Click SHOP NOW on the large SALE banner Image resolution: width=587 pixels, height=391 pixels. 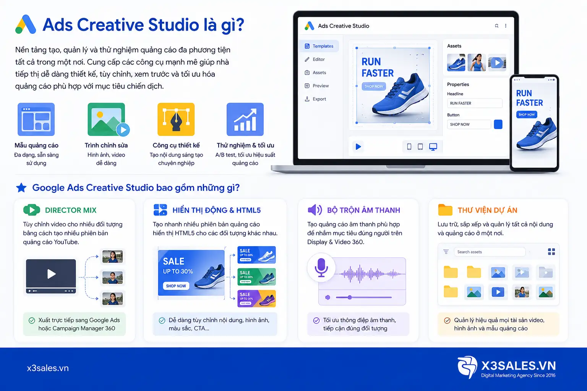pyautogui.click(x=176, y=286)
